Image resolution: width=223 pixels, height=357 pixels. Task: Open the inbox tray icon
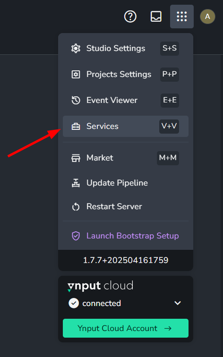156,17
